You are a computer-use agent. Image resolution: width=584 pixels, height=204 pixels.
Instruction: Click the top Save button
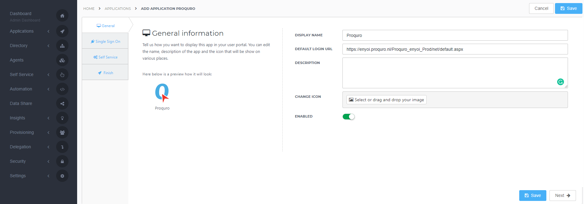pos(569,8)
